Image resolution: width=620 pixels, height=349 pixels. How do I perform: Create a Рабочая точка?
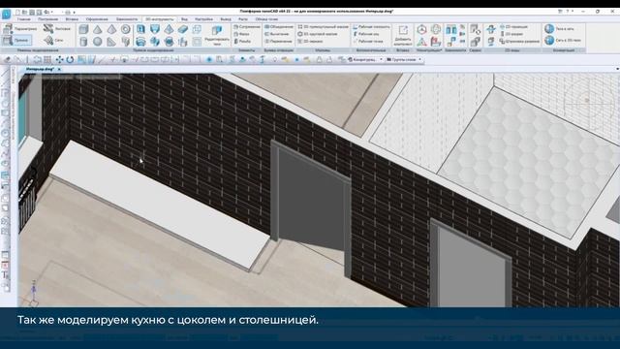point(368,41)
